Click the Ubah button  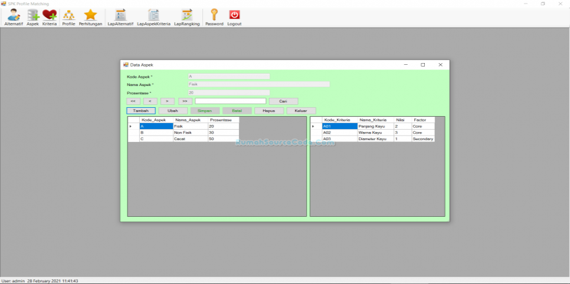coord(173,111)
